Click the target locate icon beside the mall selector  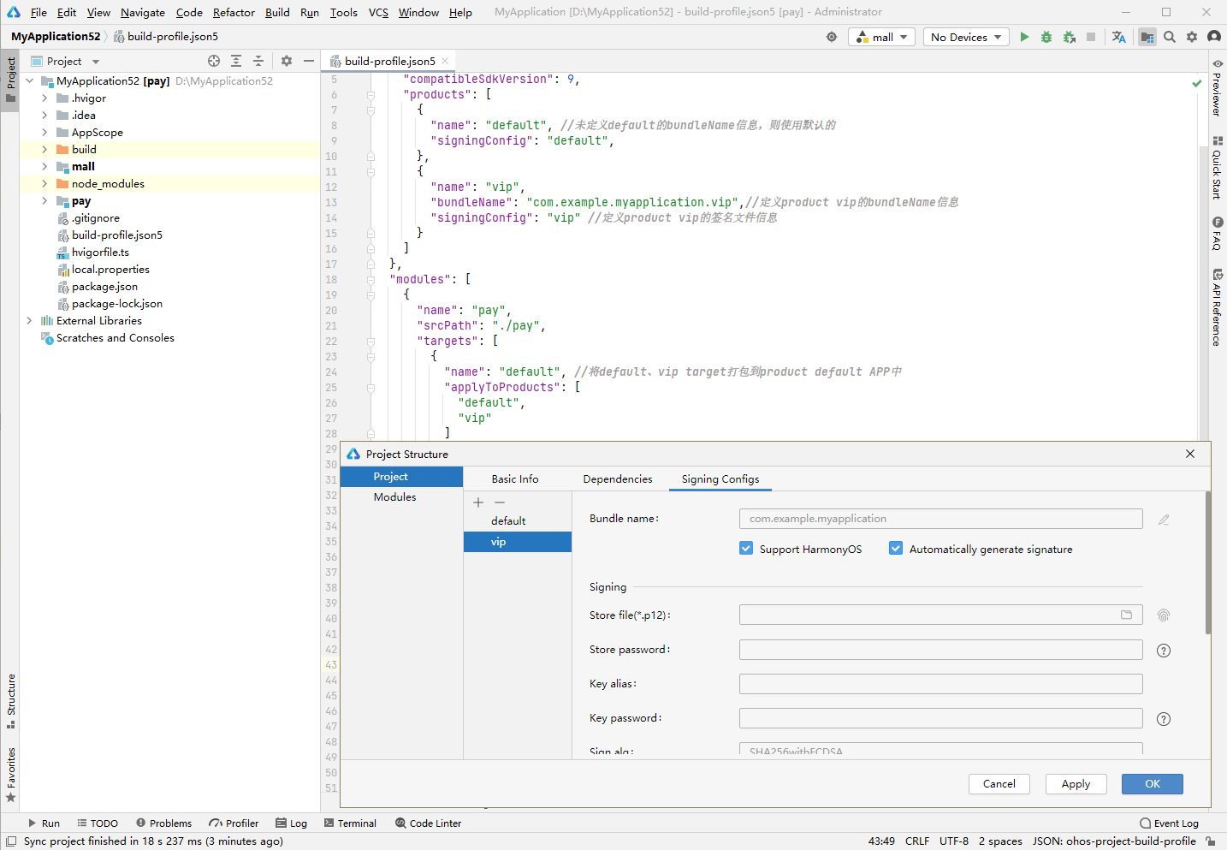point(832,37)
